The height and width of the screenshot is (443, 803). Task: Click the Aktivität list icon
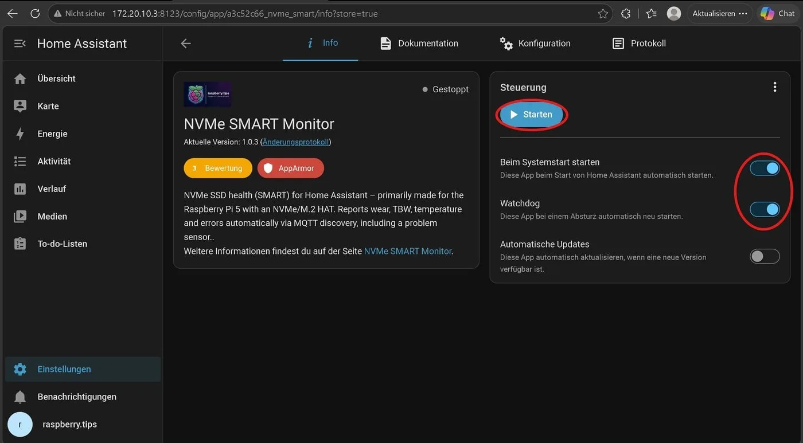[x=20, y=161]
